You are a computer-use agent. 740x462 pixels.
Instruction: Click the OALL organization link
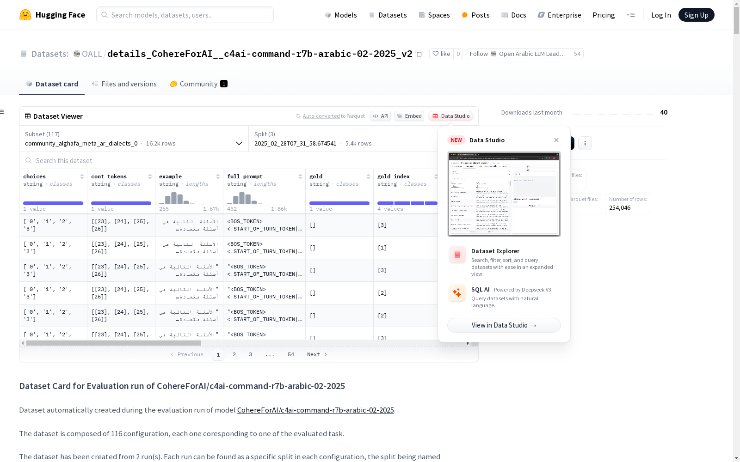click(x=92, y=54)
